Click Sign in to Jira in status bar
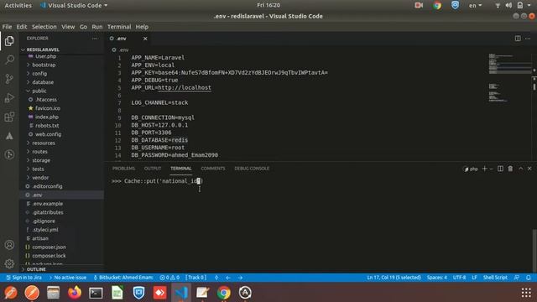537x302 pixels. (x=24, y=278)
